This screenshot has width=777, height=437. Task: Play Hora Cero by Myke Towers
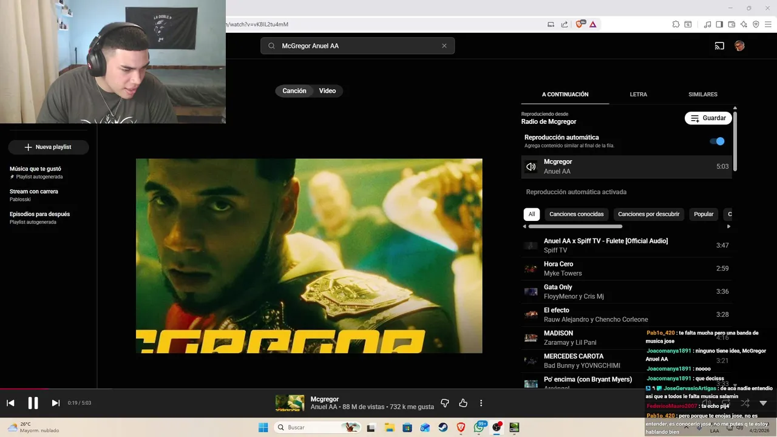626,268
